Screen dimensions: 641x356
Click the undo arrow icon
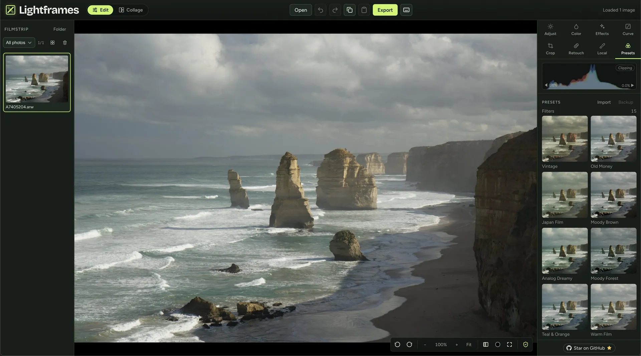(320, 10)
